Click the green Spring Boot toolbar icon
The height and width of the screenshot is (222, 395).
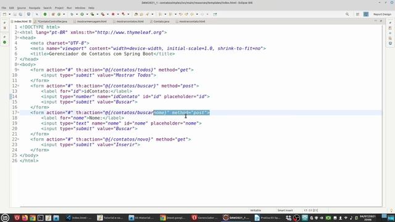(x=45, y=14)
